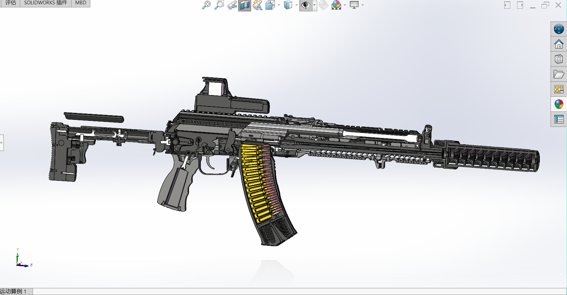Toggle the Hide/Show Items eye icon
This screenshot has height=295, width=567.
tap(305, 5)
